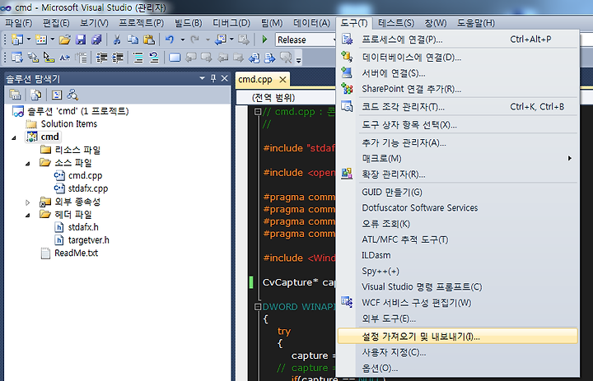593x381 pixels.
Task: Comment out selected lines icon
Action: click(x=138, y=58)
